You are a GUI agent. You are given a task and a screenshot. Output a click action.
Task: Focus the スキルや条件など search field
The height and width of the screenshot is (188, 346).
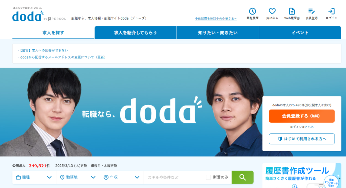click(x=174, y=177)
